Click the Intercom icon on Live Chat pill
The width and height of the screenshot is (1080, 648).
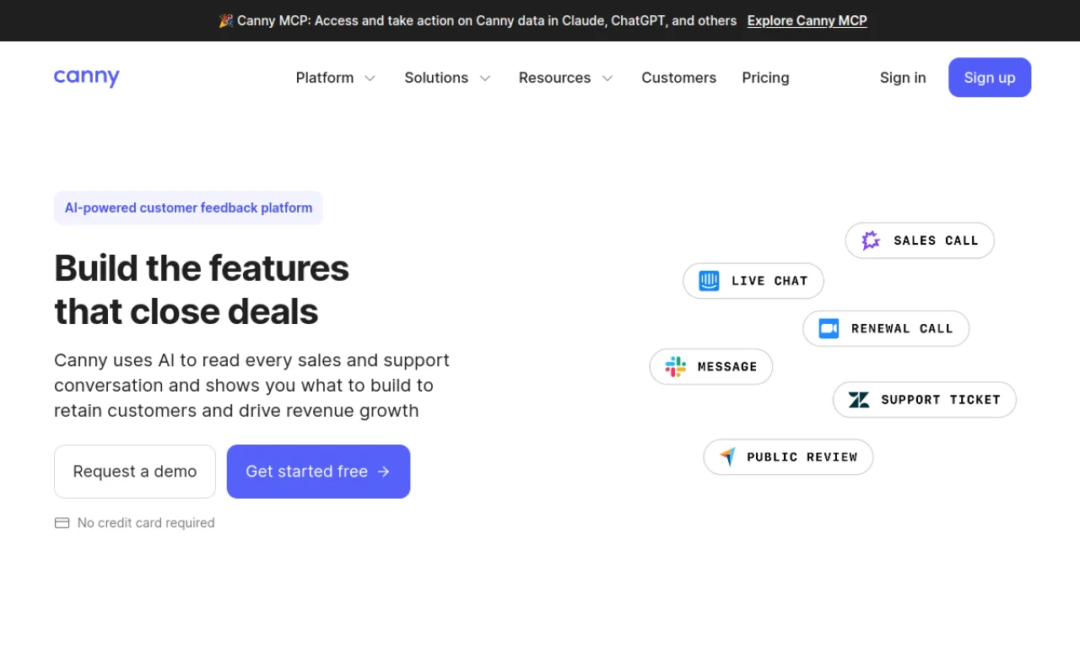point(709,281)
